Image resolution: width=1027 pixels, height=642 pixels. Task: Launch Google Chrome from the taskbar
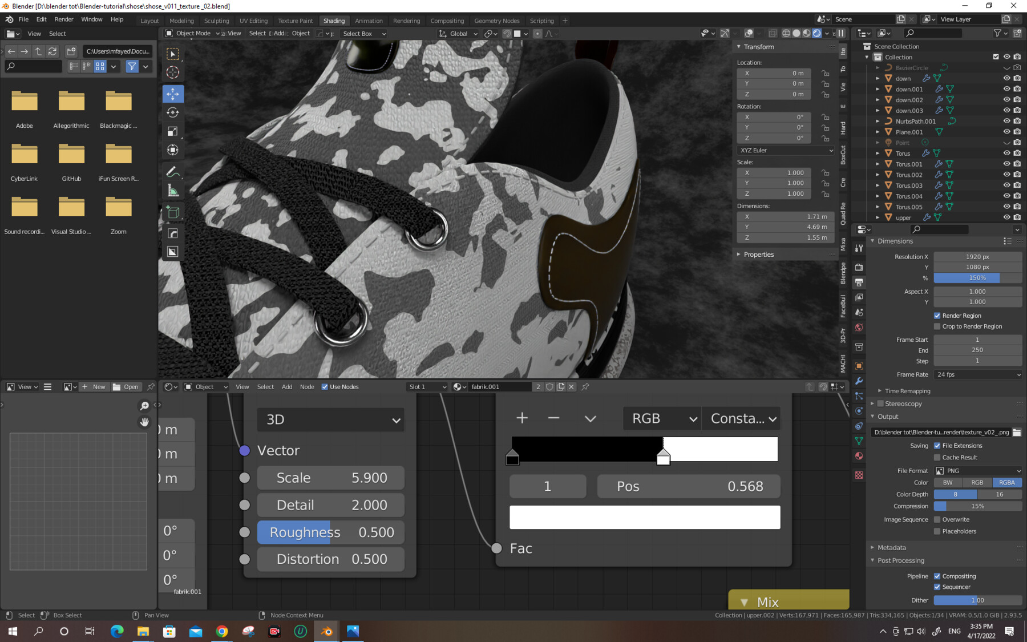(x=222, y=632)
